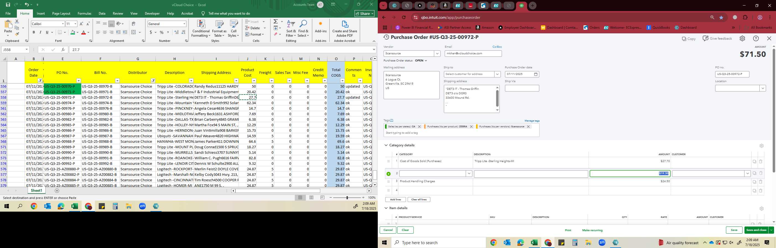Switch to Page Layout view in status bar
This screenshot has height=248, width=776.
click(311, 198)
